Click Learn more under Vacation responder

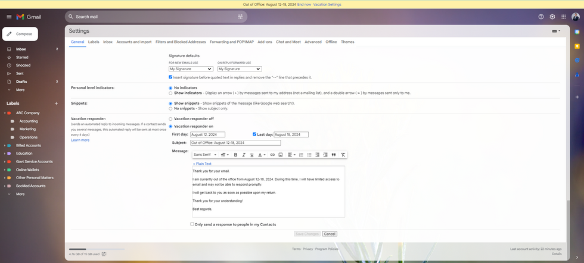tap(80, 140)
